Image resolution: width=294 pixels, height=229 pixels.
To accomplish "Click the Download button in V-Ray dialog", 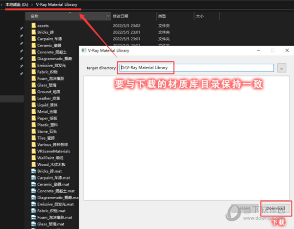I will point(275,208).
